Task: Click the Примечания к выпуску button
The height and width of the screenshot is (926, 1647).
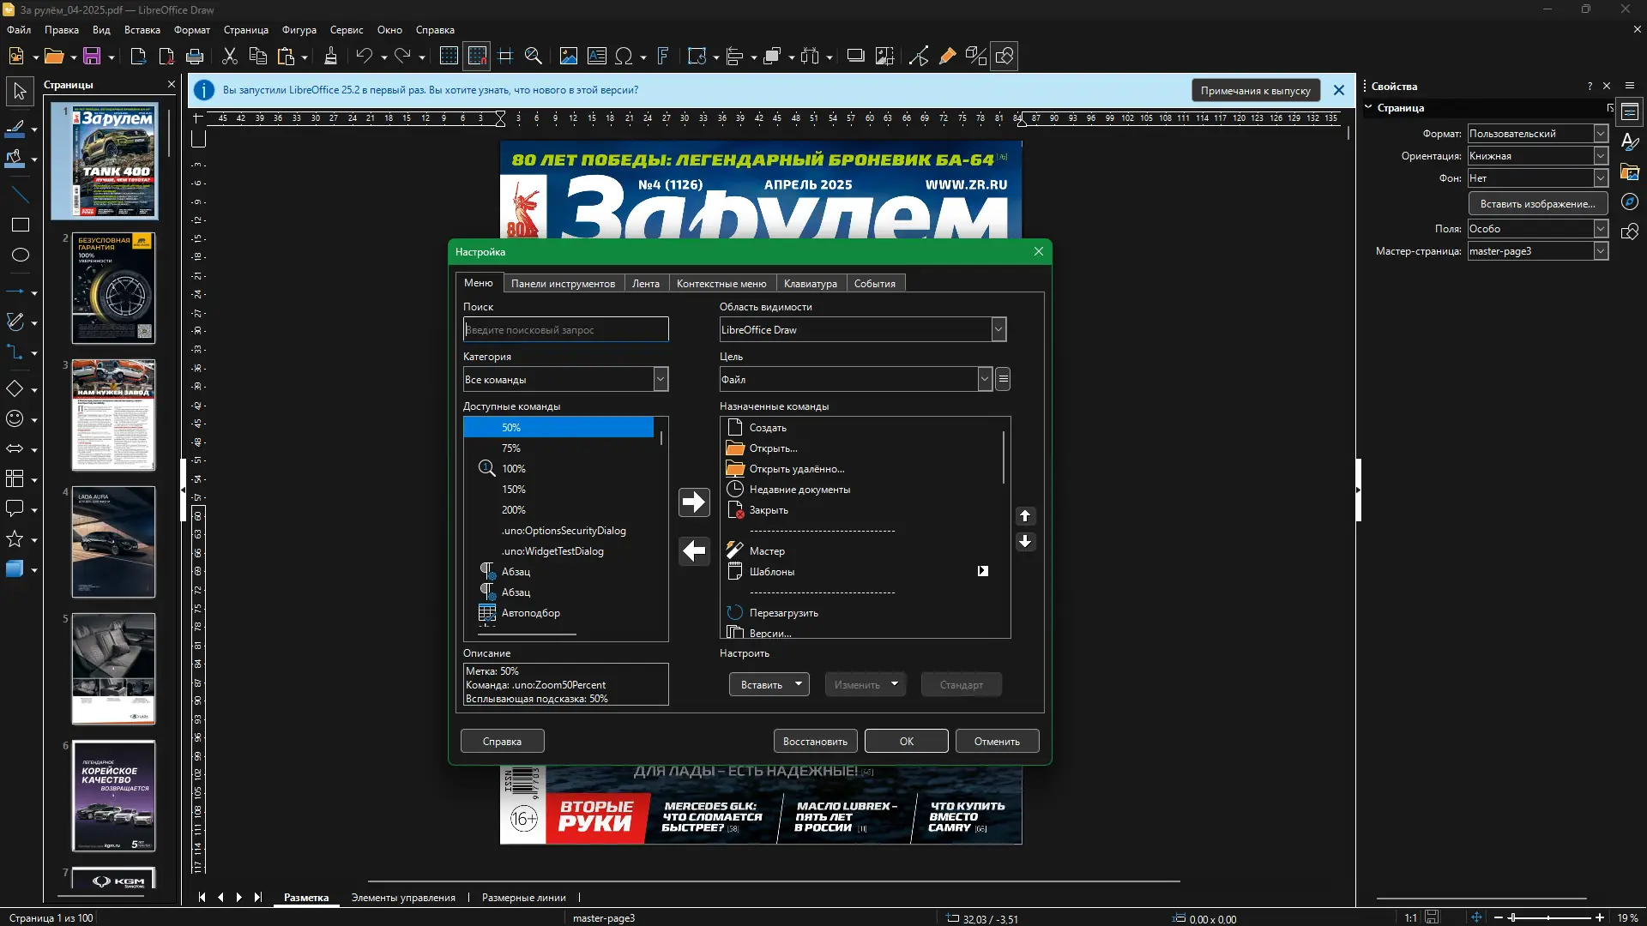Action: 1255,90
